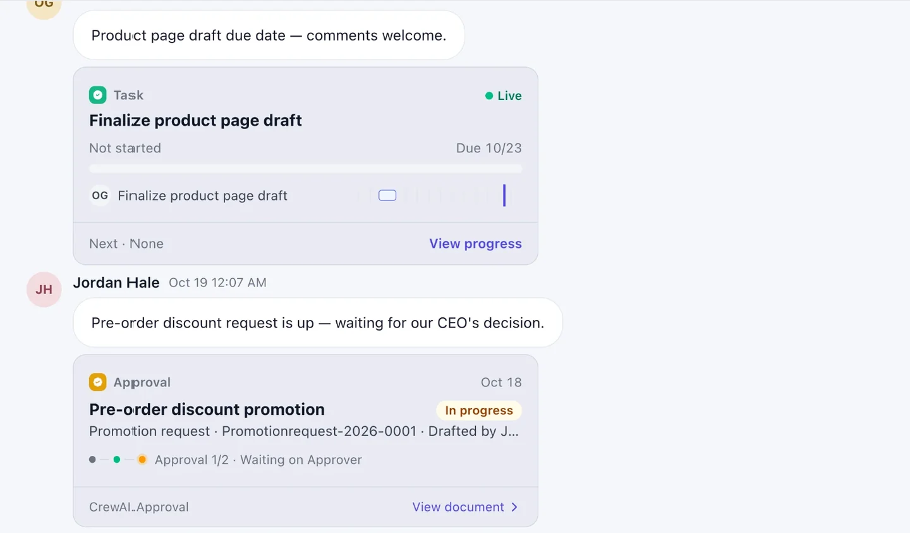Click the 'Not started' status text

(x=125, y=148)
